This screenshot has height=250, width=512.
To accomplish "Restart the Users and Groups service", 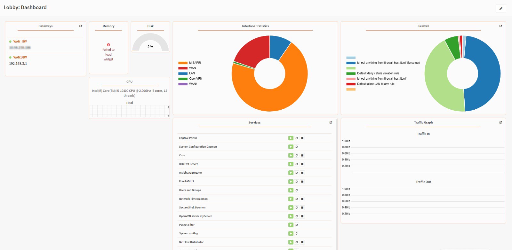I will 297,190.
